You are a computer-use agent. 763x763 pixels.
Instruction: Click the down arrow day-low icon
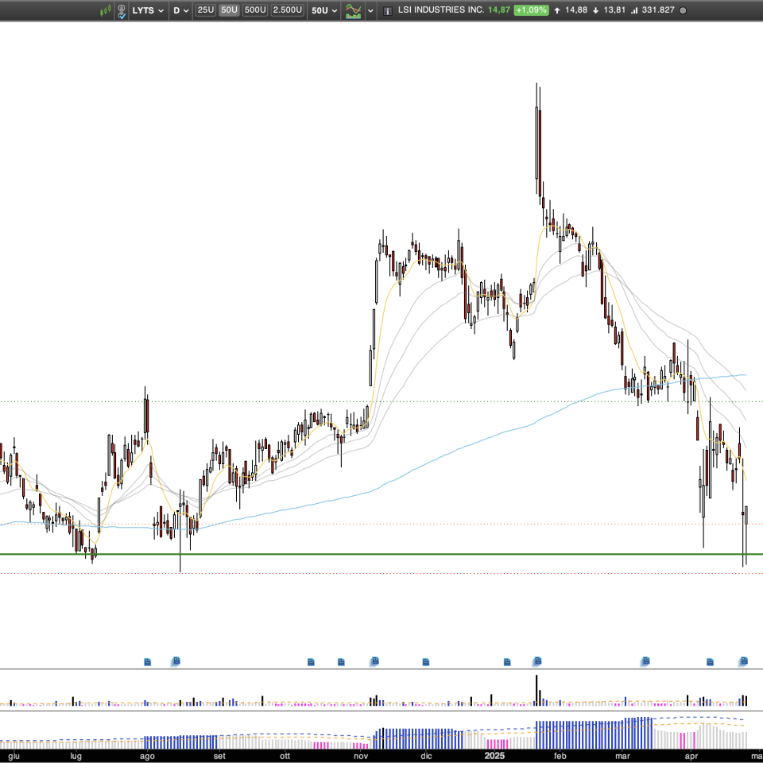(x=595, y=10)
